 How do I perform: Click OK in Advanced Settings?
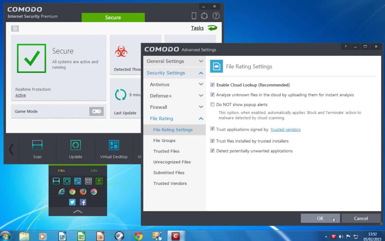[320, 218]
